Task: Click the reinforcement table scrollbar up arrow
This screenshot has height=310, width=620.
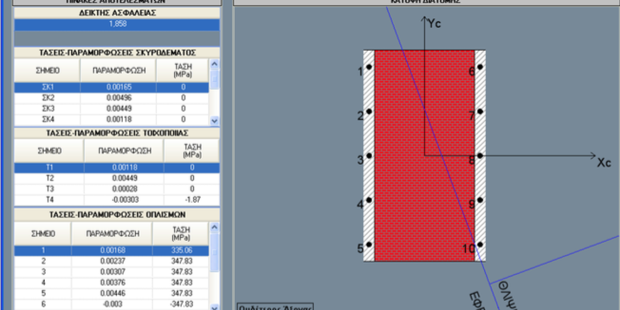Action: pyautogui.click(x=214, y=228)
